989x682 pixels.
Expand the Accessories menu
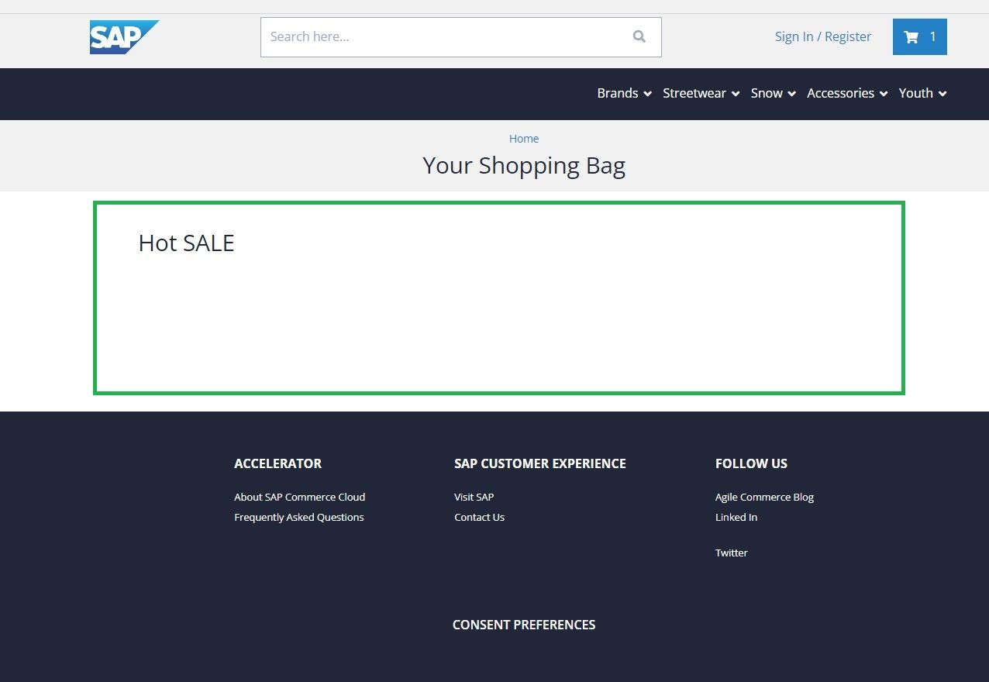click(847, 93)
